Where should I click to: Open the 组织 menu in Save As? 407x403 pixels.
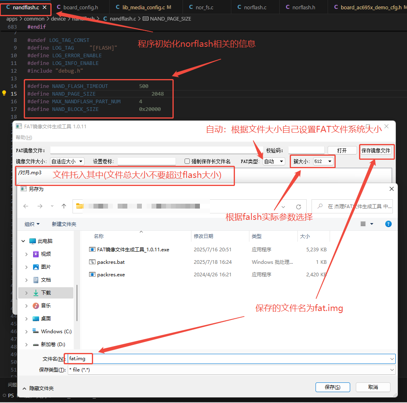point(32,224)
